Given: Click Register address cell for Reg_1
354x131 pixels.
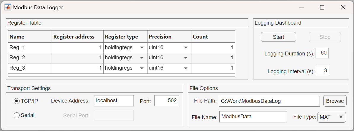Looking at the screenshot, I should pyautogui.click(x=78, y=48).
